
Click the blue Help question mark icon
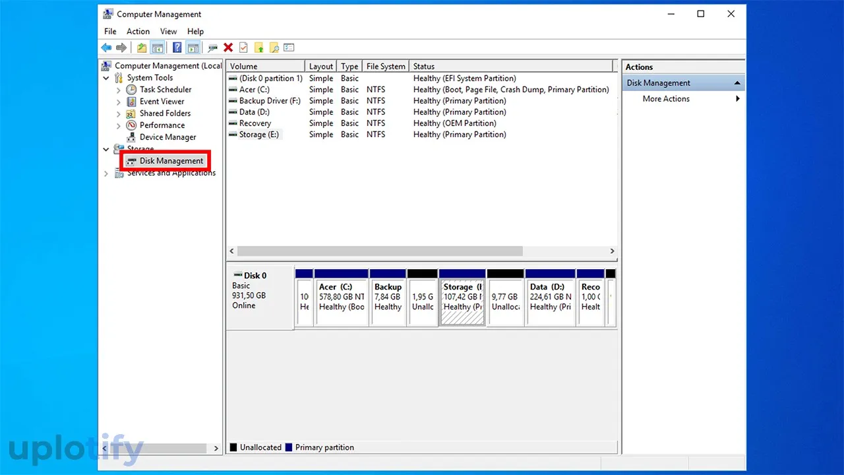177,47
